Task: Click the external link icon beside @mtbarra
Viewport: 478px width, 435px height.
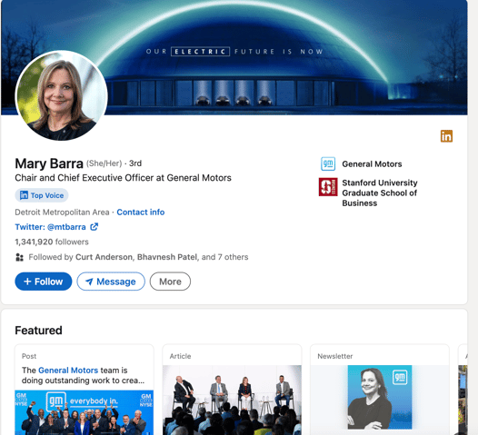Action: (x=95, y=227)
